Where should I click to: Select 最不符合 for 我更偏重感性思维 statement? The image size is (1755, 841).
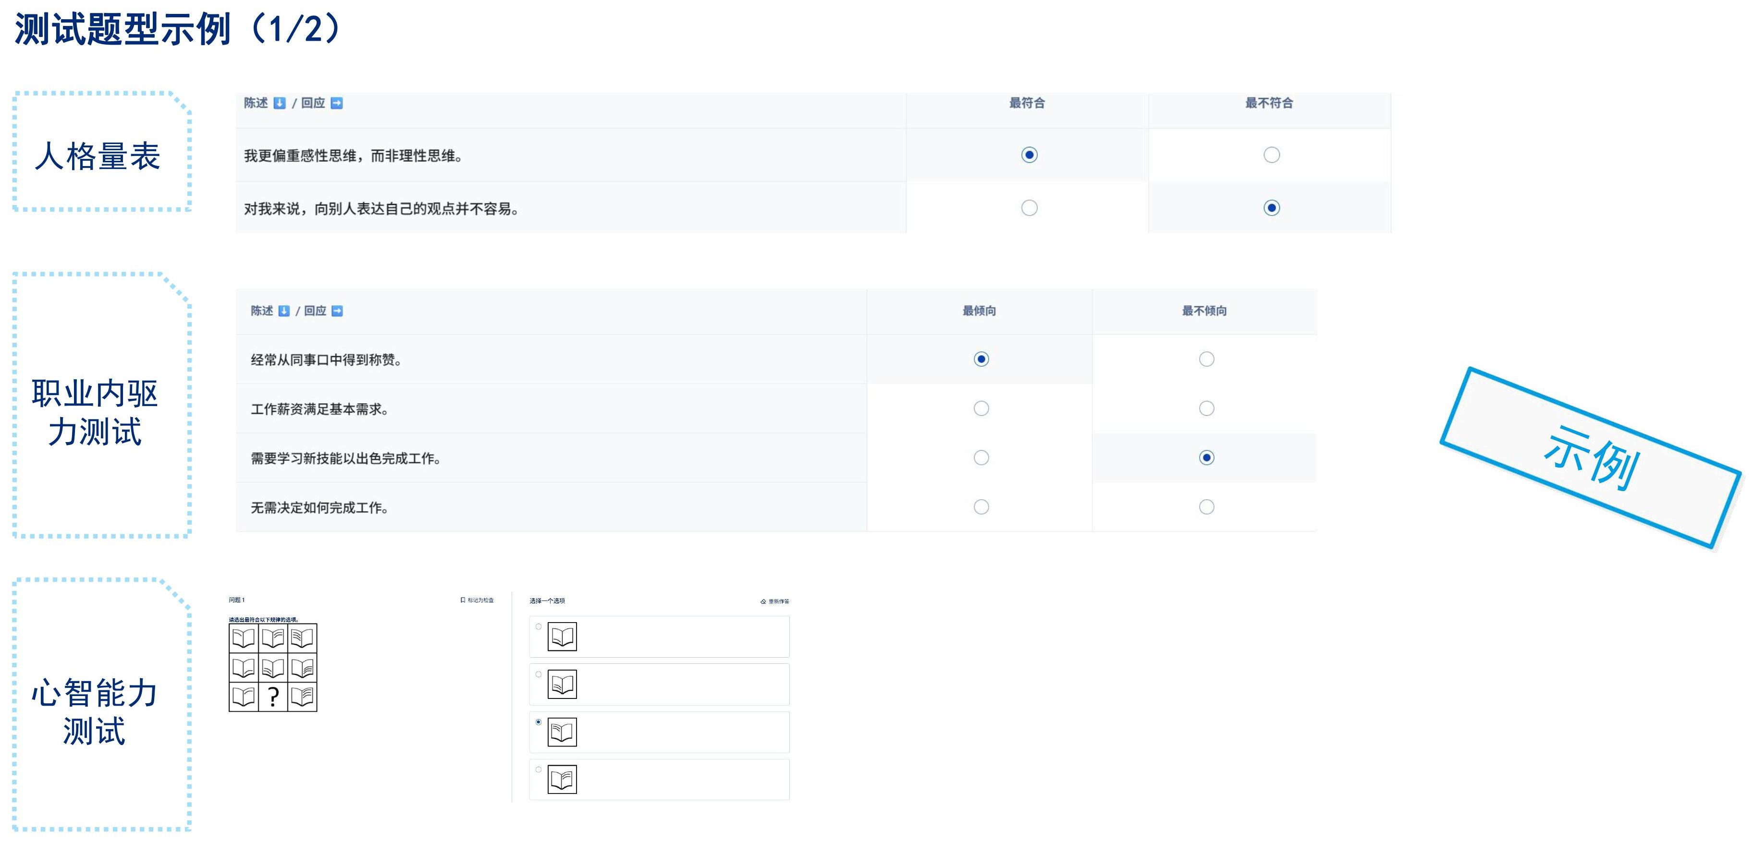[1271, 155]
